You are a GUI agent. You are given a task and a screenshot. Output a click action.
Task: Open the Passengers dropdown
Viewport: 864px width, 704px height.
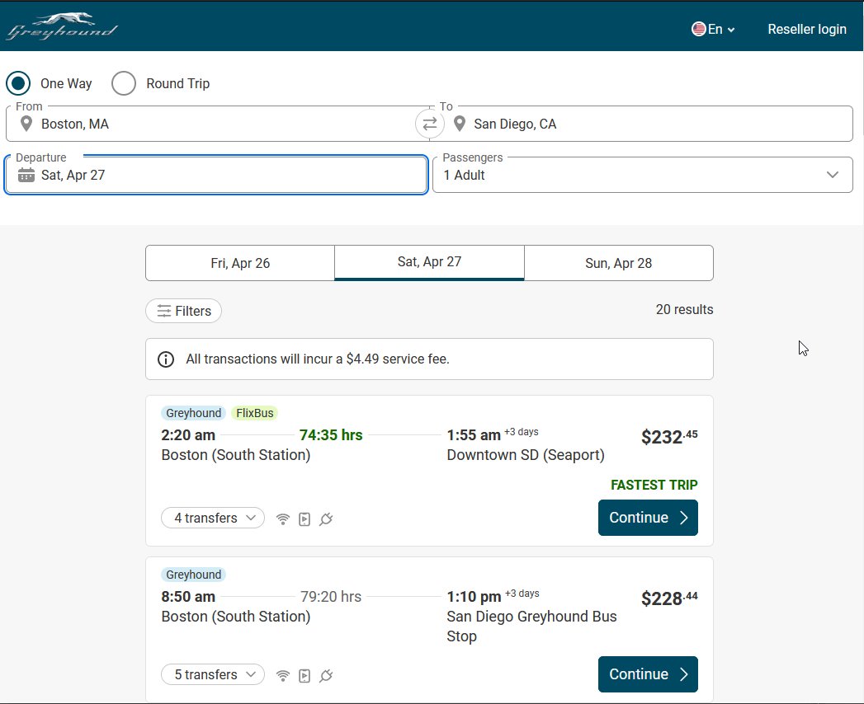click(x=643, y=175)
